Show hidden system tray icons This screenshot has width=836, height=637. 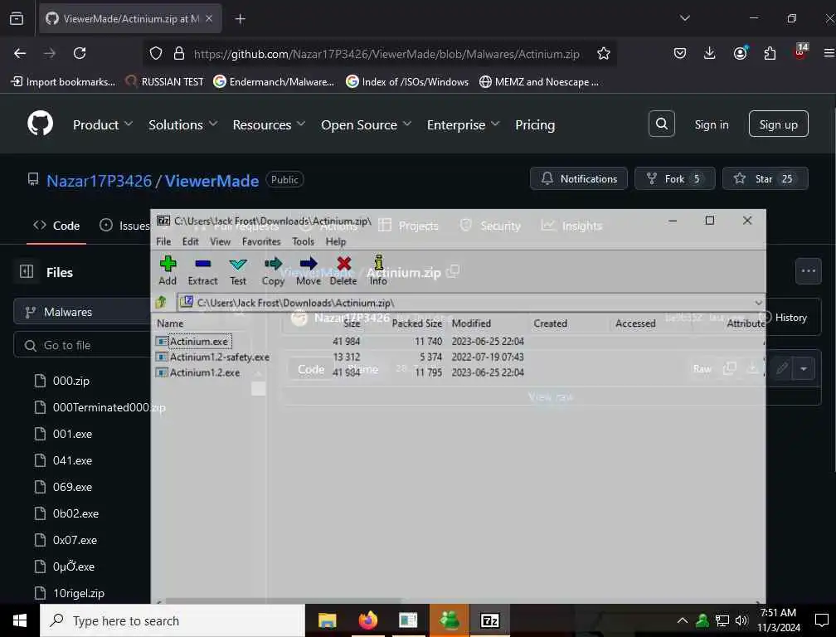point(682,620)
